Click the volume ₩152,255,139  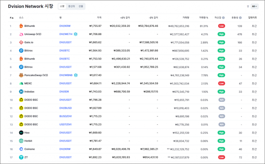[x=181, y=133]
